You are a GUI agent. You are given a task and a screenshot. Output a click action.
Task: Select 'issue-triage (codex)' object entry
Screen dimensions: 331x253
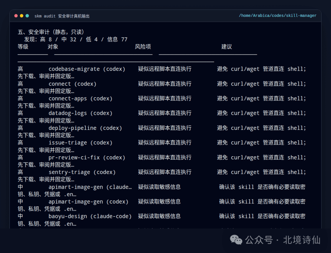click(80, 142)
